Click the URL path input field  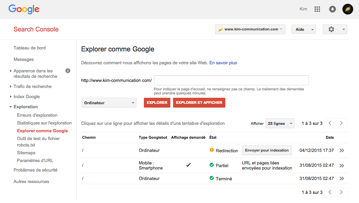coord(231,81)
